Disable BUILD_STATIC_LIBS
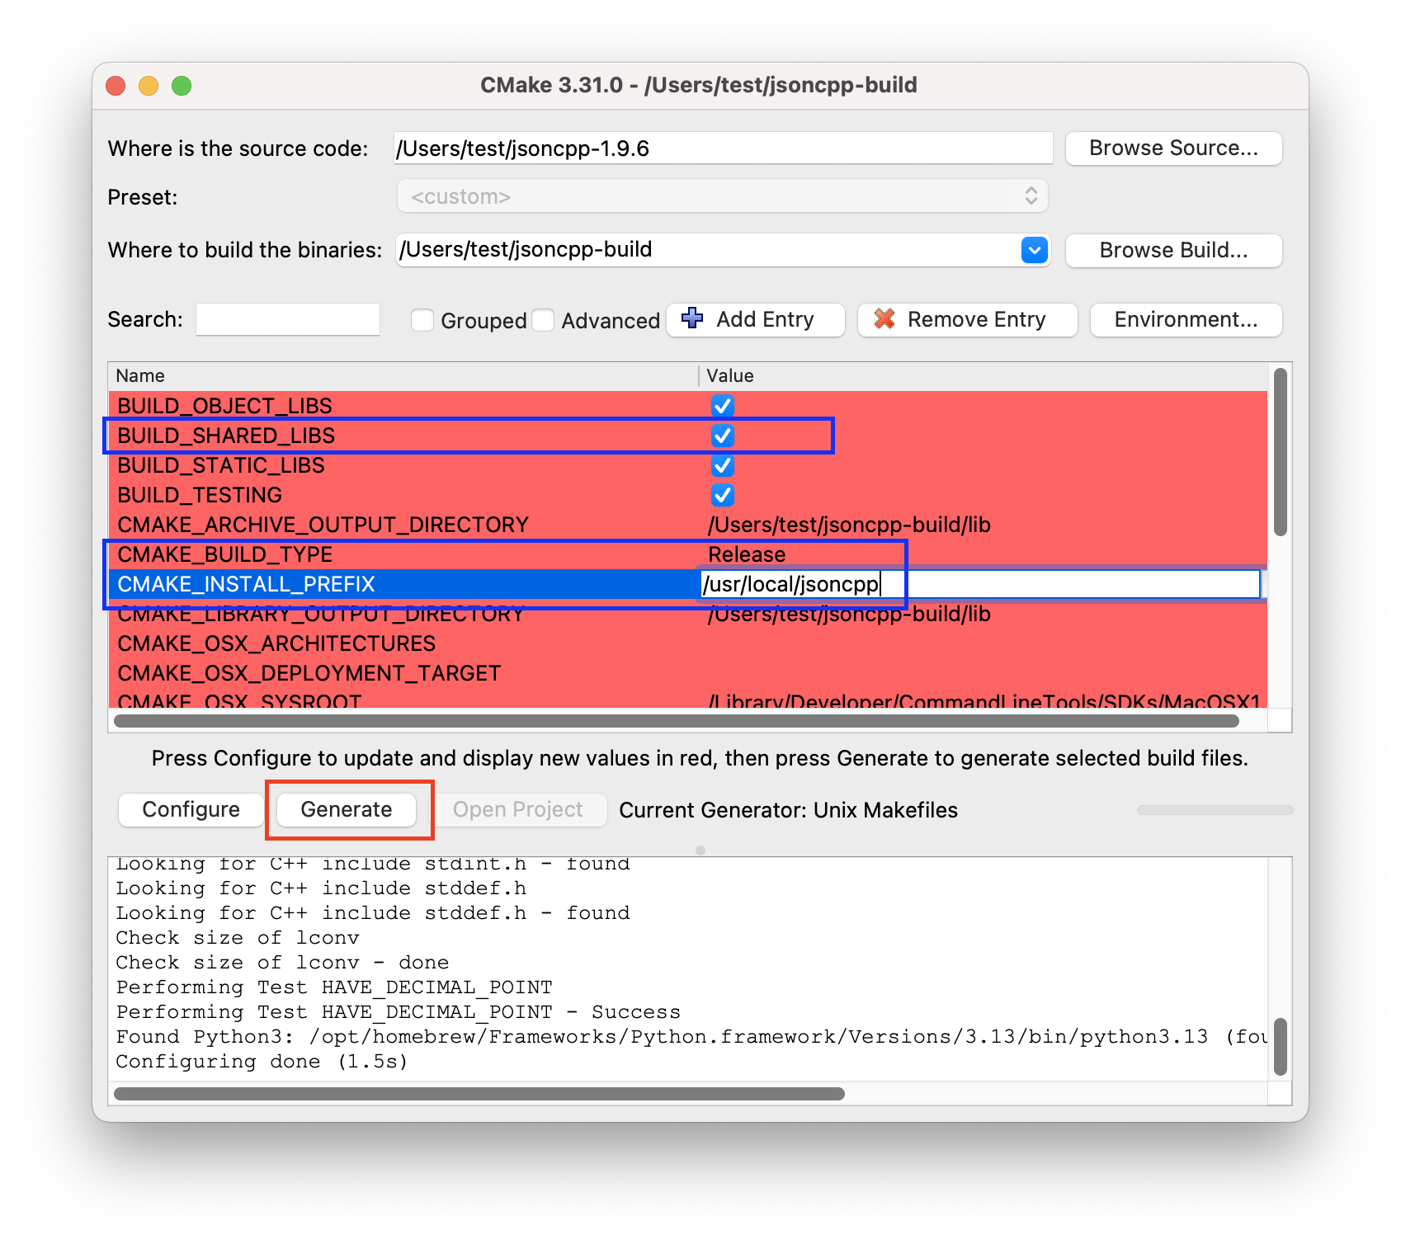Viewport: 1401px width, 1244px height. [722, 465]
